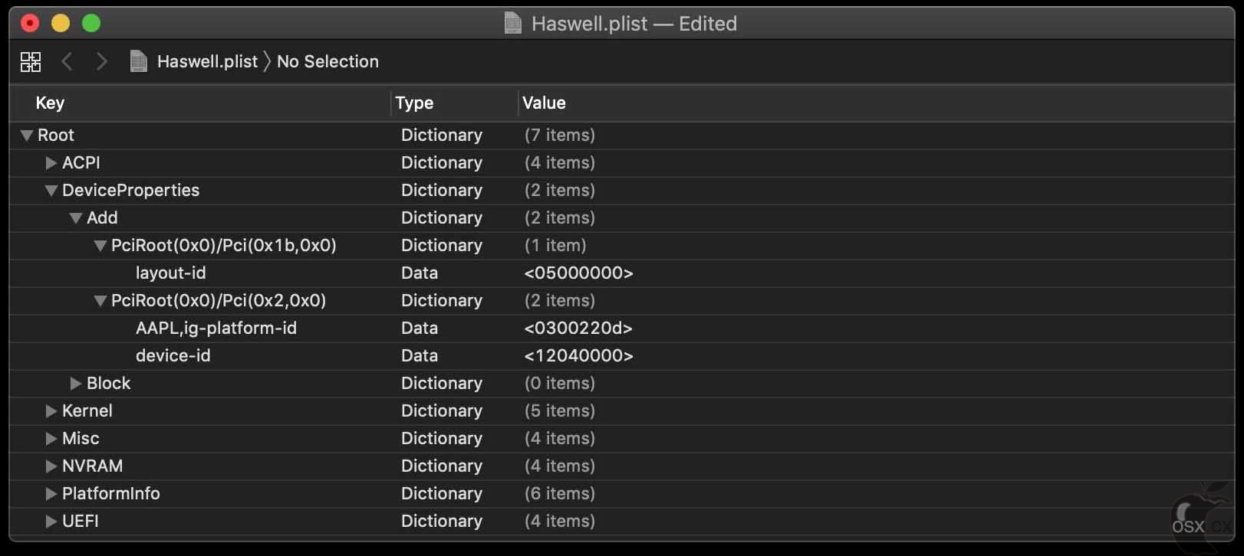Open the related items grid icon

click(x=31, y=62)
